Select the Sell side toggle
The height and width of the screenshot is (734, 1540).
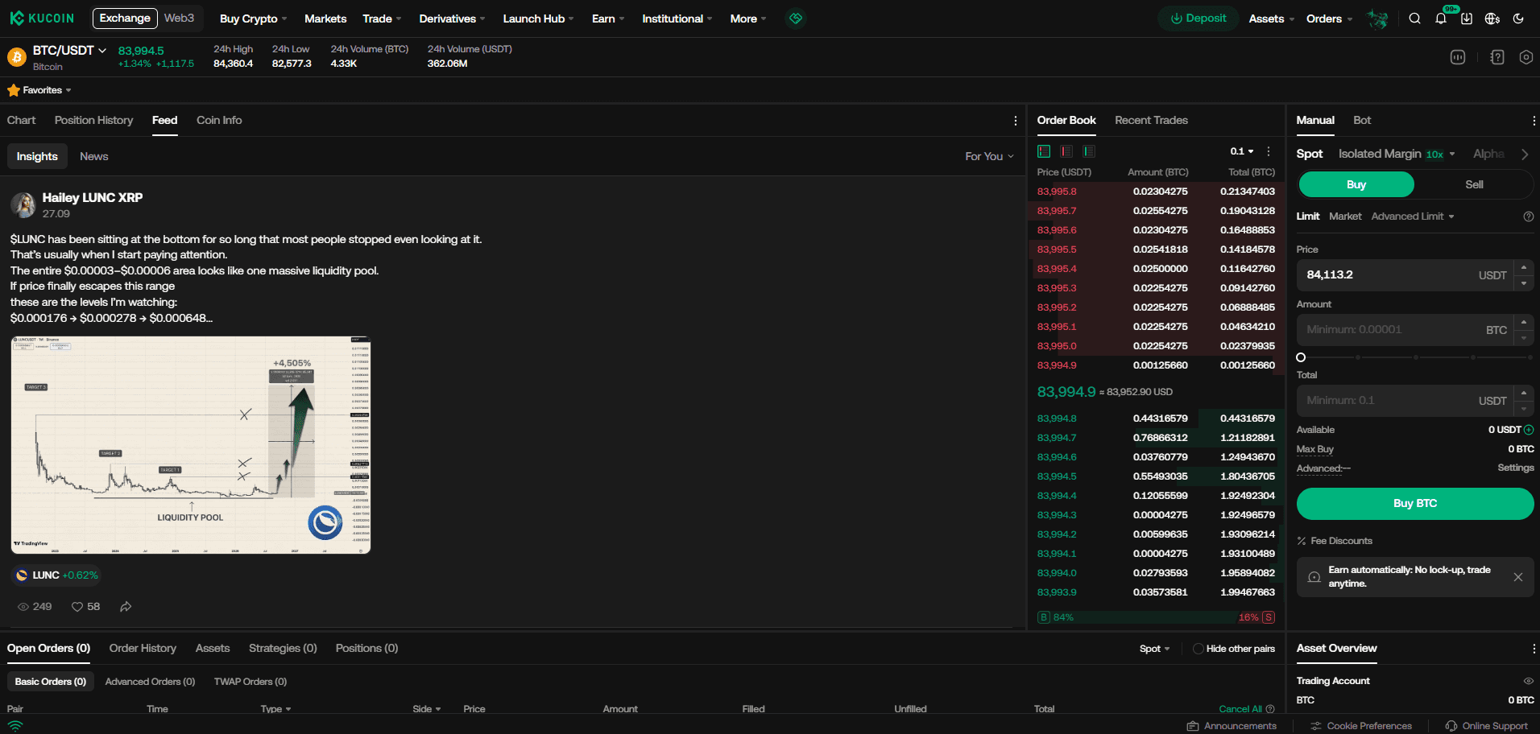(x=1474, y=184)
